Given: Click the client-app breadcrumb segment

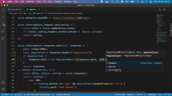Looking at the screenshot, I should 13,13.
